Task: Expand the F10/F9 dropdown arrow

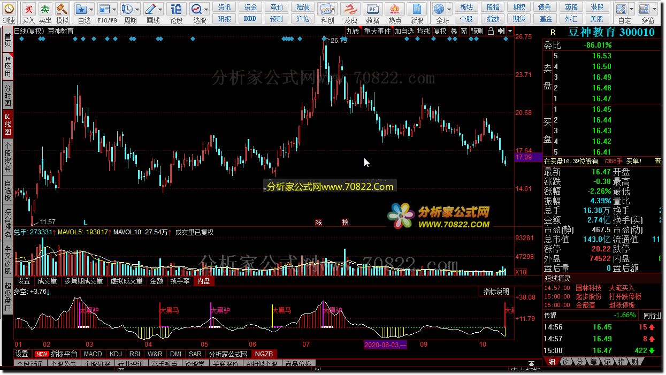Action: pos(114,9)
